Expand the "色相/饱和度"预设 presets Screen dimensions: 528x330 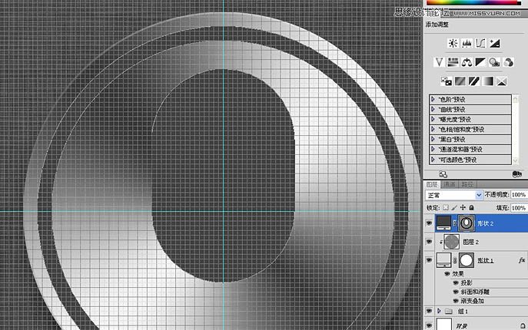[x=433, y=129]
